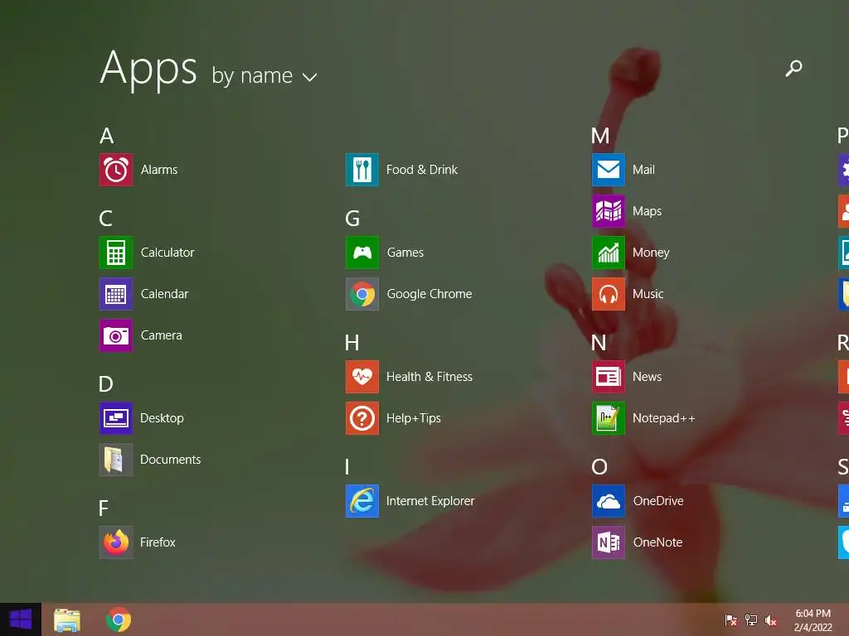Viewport: 849px width, 636px height.
Task: Open the Action Center flag icon
Action: point(731,619)
